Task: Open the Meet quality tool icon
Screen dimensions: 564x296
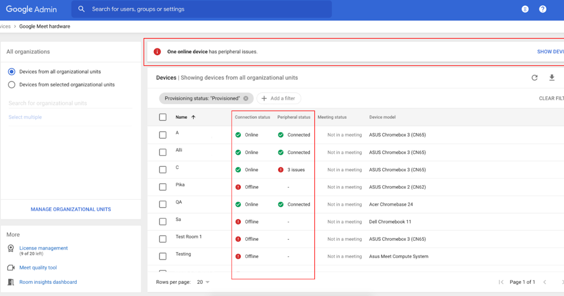Action: (10, 267)
